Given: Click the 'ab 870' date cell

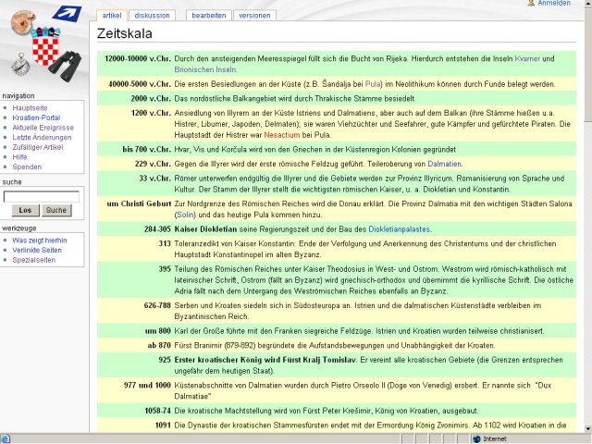Looking at the screenshot, I should [159, 345].
